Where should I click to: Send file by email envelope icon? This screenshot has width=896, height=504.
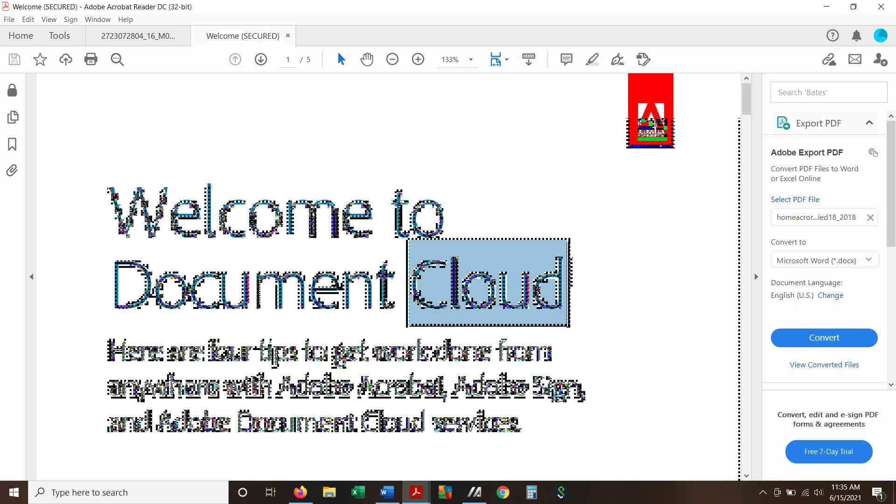(x=854, y=59)
